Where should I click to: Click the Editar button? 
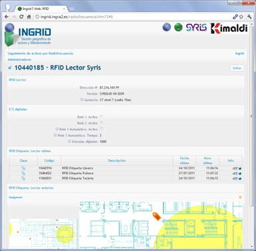click(x=237, y=68)
